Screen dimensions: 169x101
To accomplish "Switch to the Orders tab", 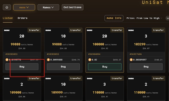I will point(23,18).
